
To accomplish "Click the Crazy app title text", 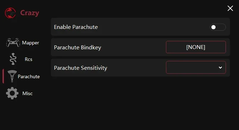I will tap(29, 13).
